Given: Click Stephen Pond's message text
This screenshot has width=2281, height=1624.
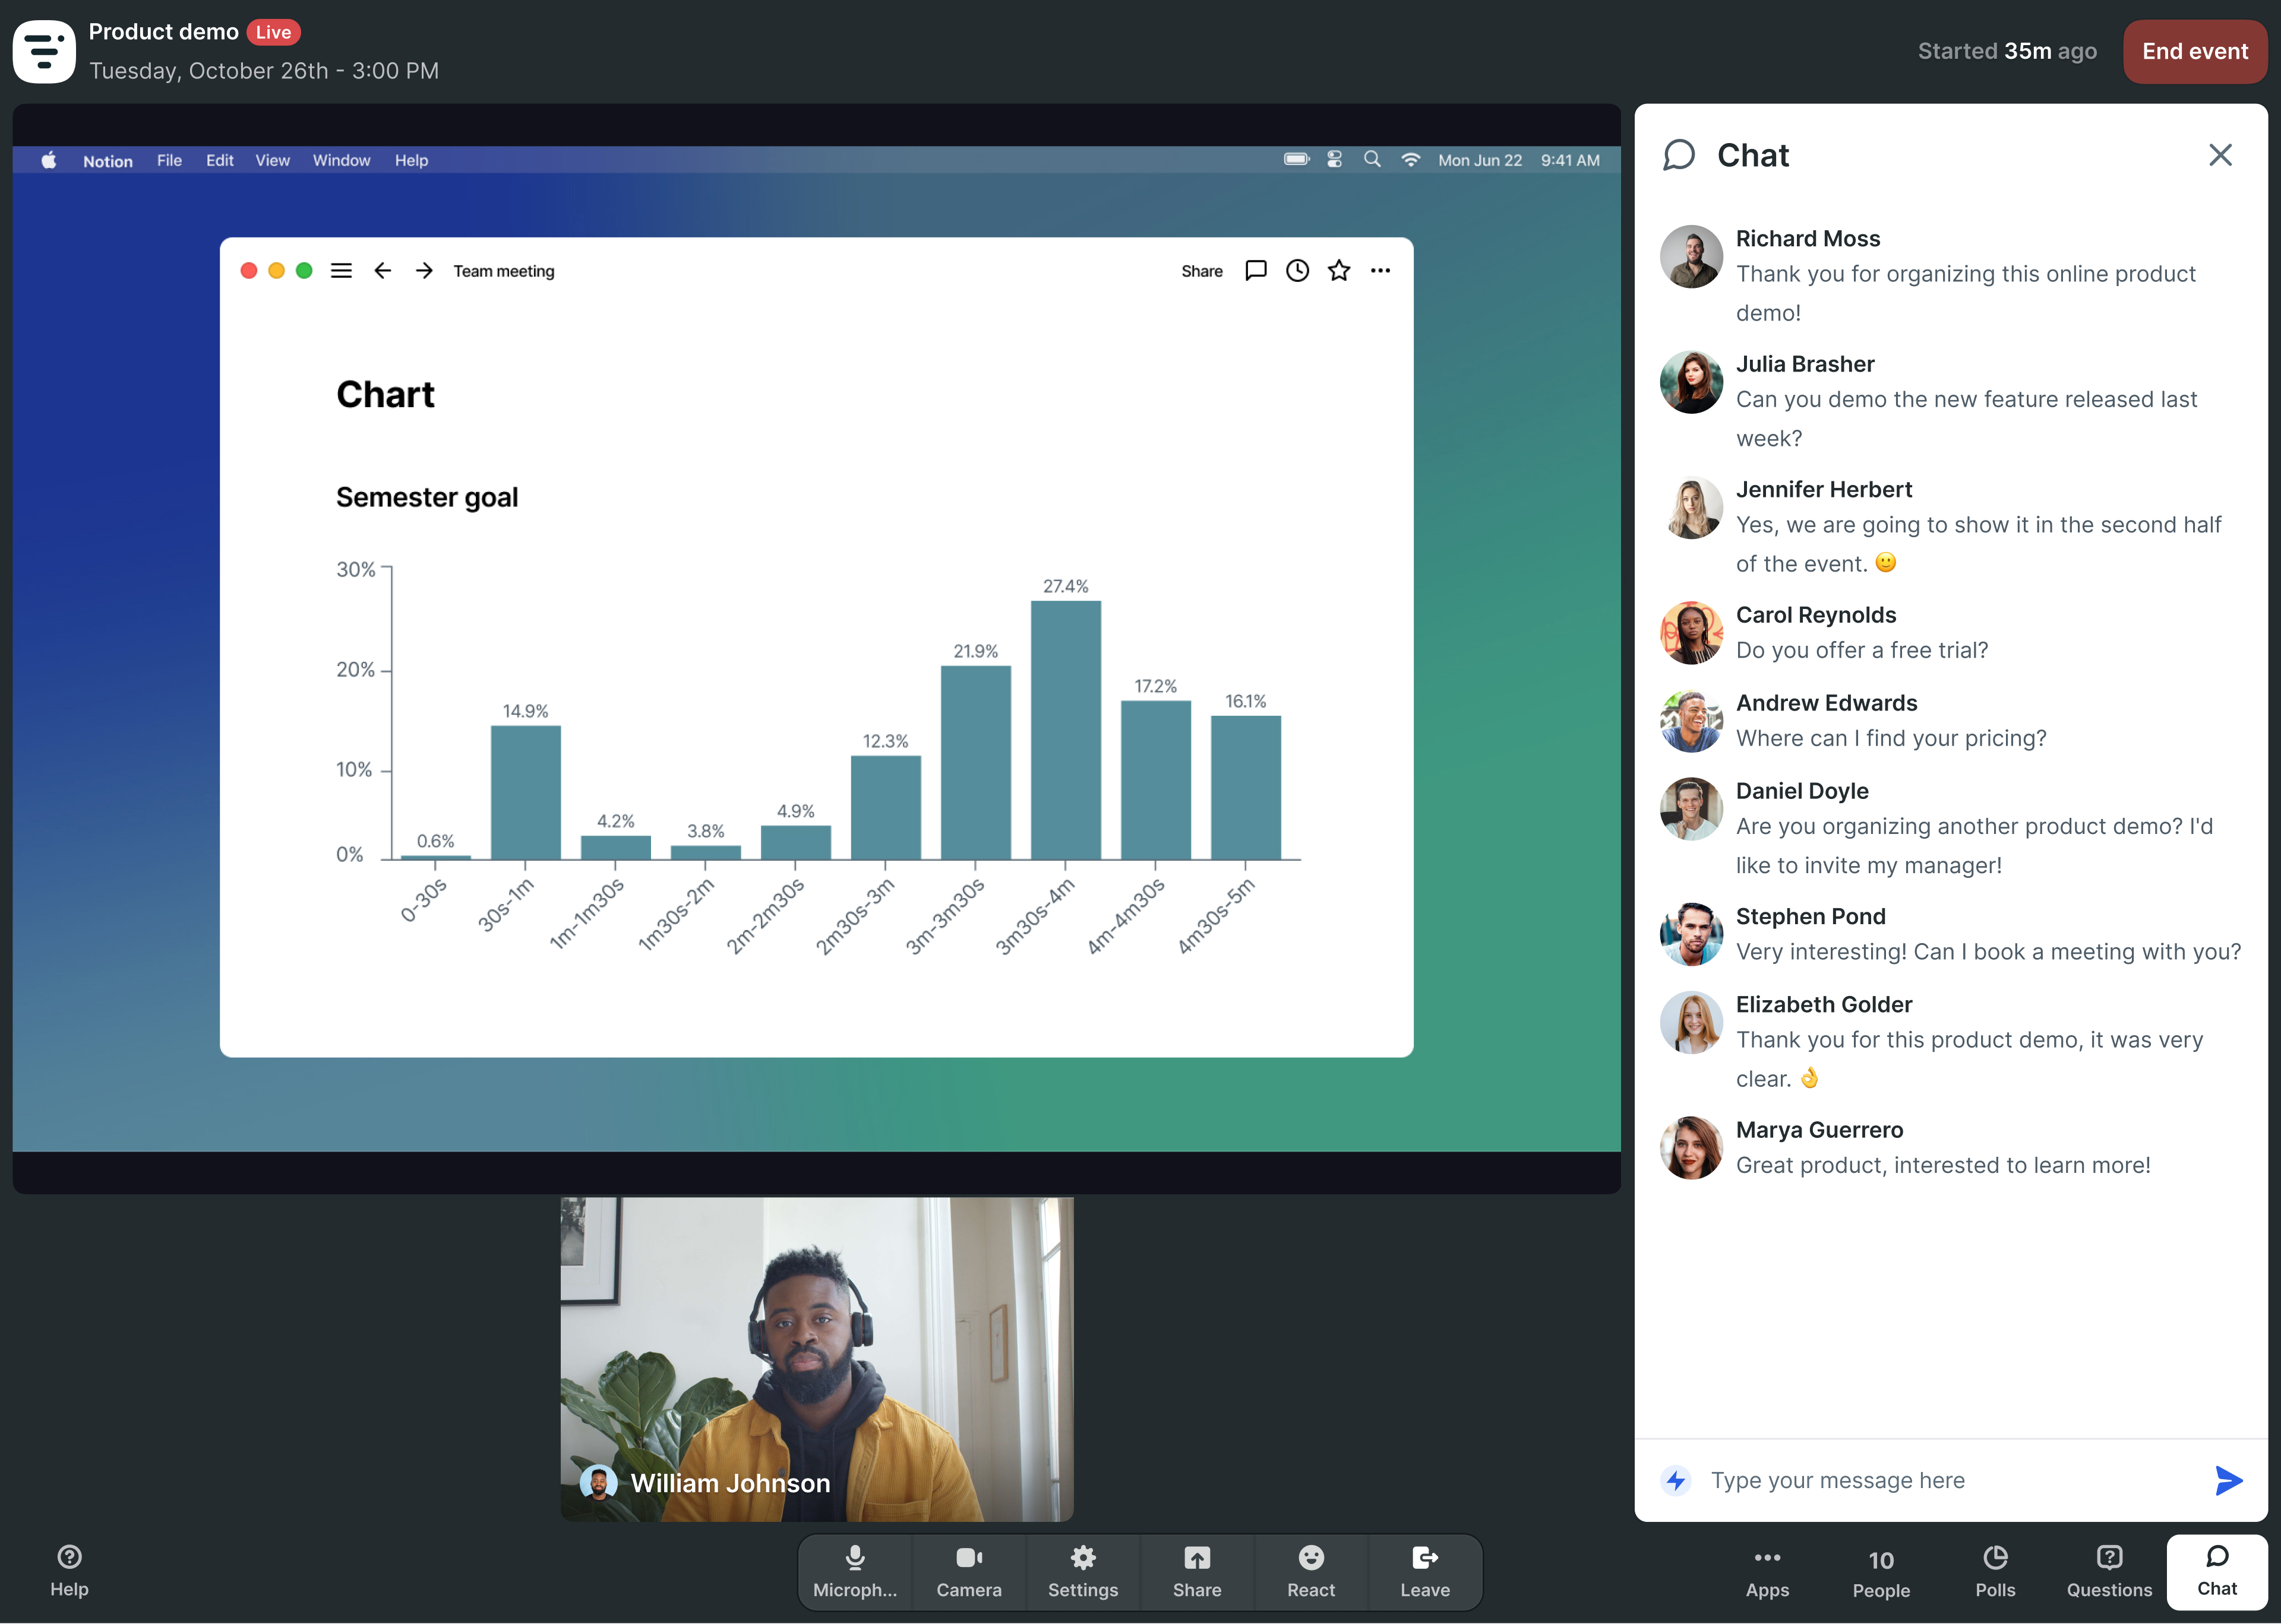Looking at the screenshot, I should (x=1988, y=952).
